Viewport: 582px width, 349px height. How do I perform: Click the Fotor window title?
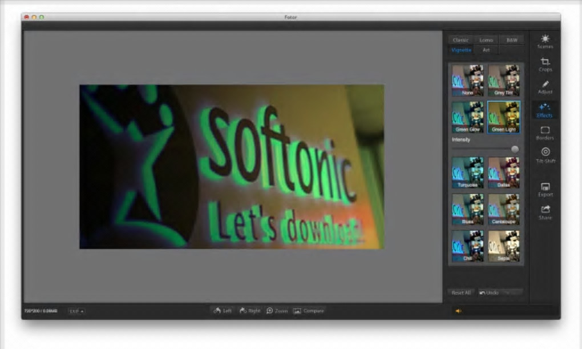[290, 17]
